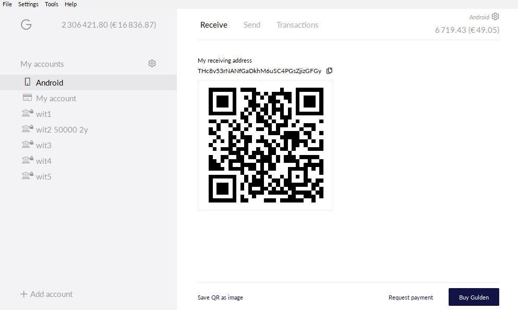Viewport: 518px width, 310px height.
Task: Select the My account entry
Action: (x=56, y=98)
